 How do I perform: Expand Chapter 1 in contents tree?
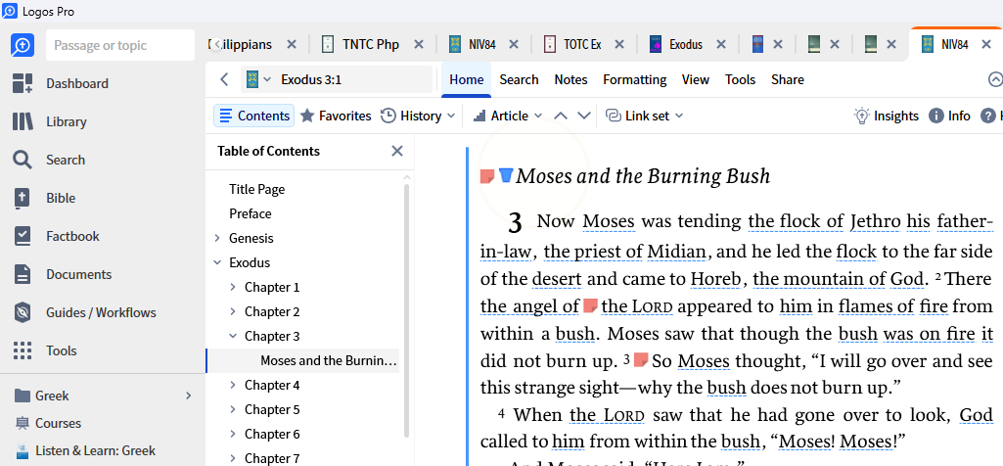pyautogui.click(x=233, y=288)
